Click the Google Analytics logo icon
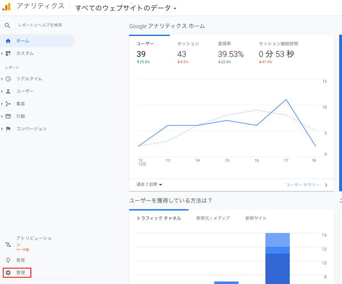 click(7, 7)
